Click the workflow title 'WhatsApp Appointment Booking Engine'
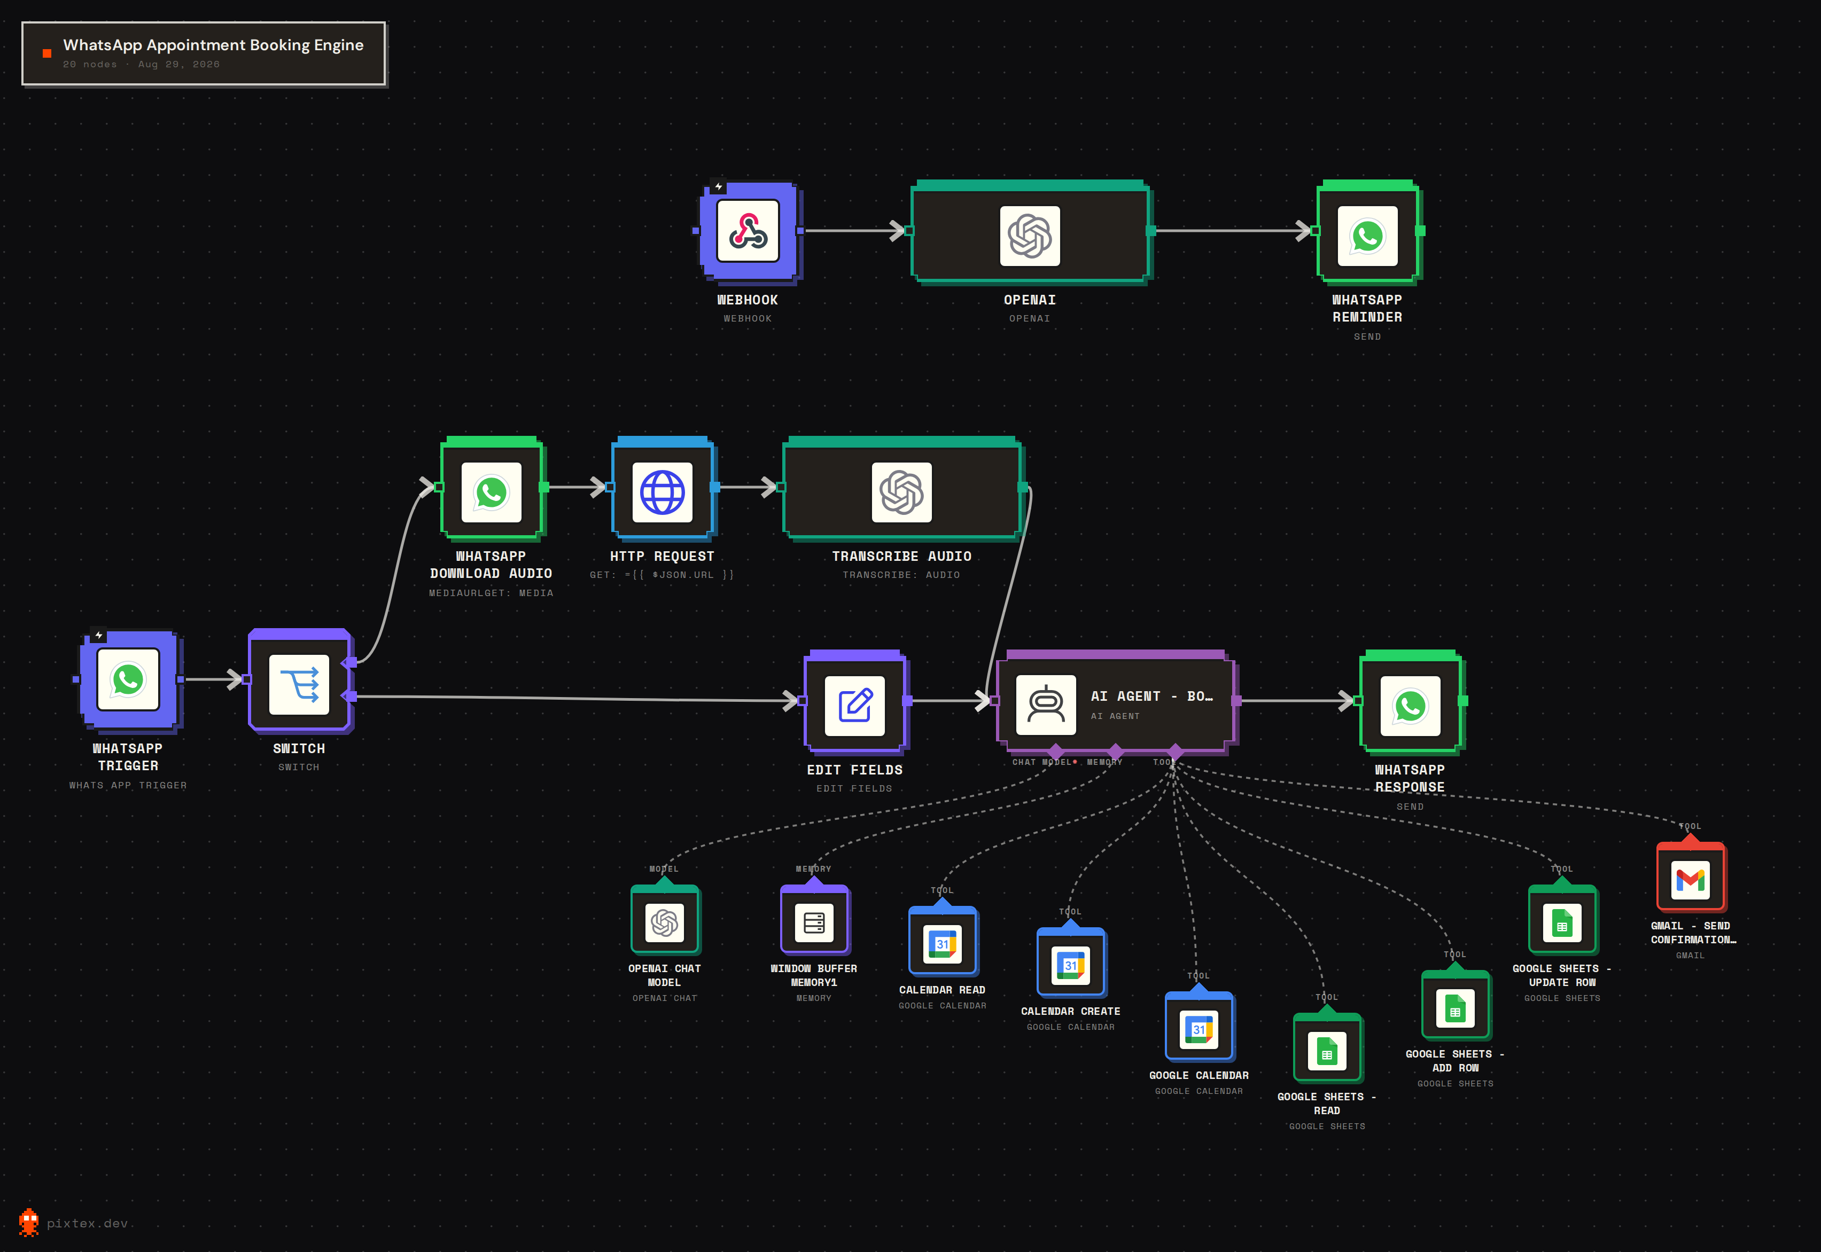This screenshot has height=1252, width=1821. (213, 45)
